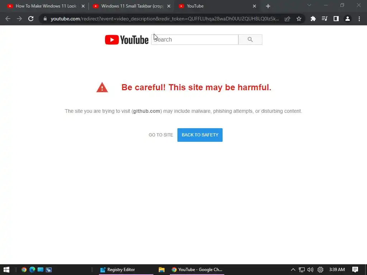View site information lock icon
This screenshot has width=367, height=275.
(x=45, y=19)
